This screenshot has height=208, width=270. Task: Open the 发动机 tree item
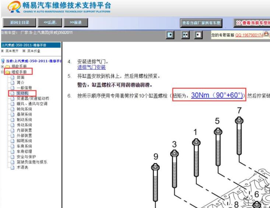(22, 93)
